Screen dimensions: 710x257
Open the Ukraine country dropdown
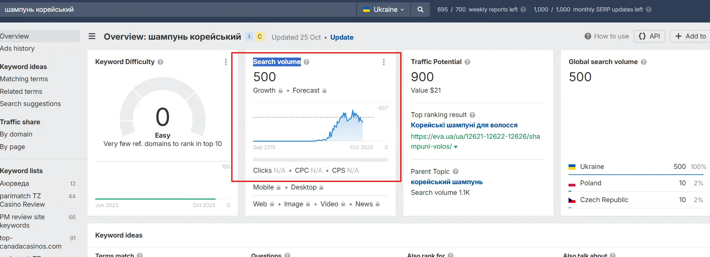coord(383,10)
